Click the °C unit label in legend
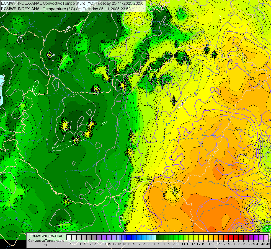 46,245
